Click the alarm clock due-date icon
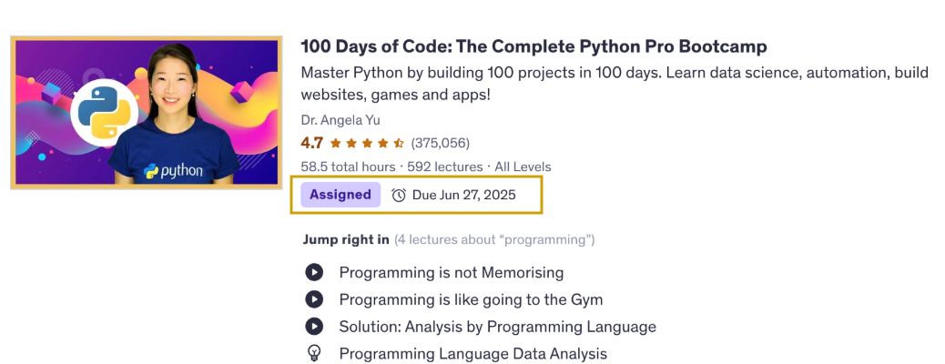The image size is (945, 364). pos(399,196)
